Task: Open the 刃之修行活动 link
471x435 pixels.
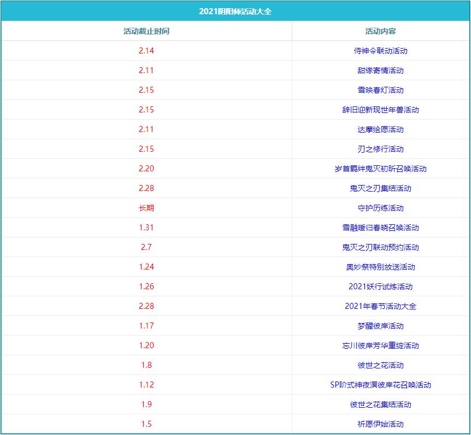Action: (380, 149)
